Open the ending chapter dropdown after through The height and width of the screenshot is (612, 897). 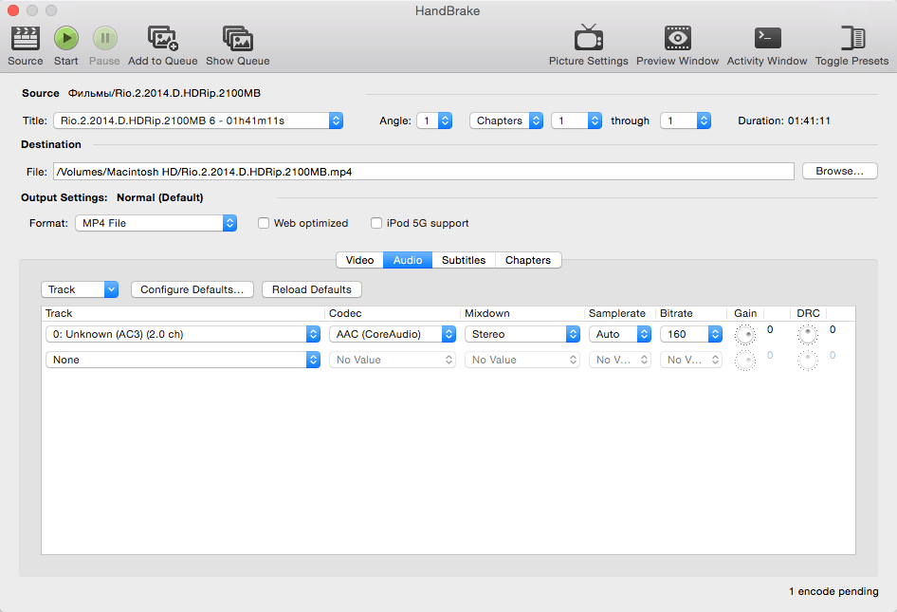[686, 121]
